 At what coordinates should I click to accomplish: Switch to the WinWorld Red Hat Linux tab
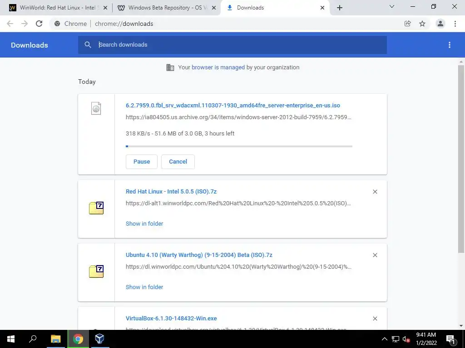[58, 8]
